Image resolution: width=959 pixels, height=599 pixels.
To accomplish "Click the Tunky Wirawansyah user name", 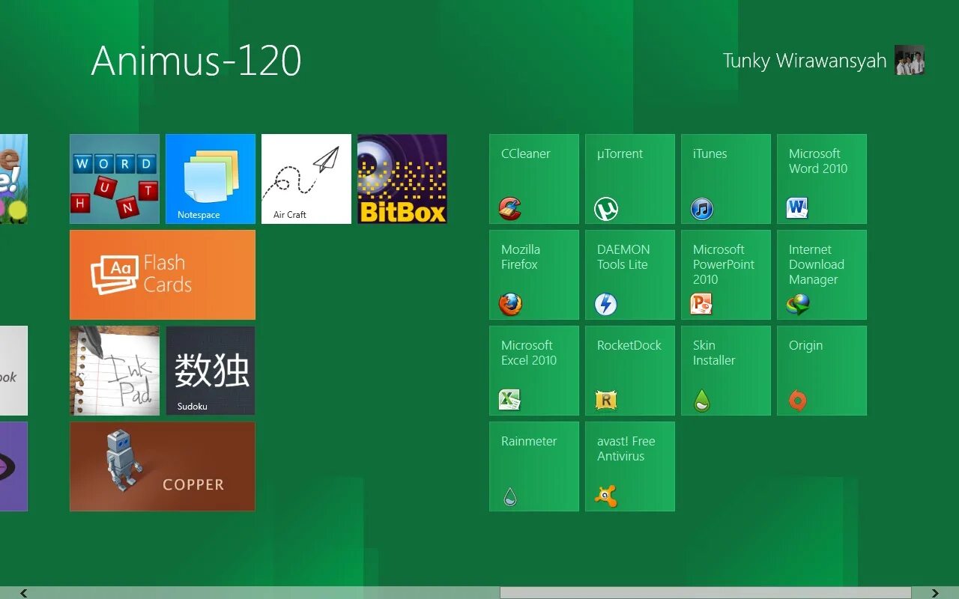I will coord(805,61).
